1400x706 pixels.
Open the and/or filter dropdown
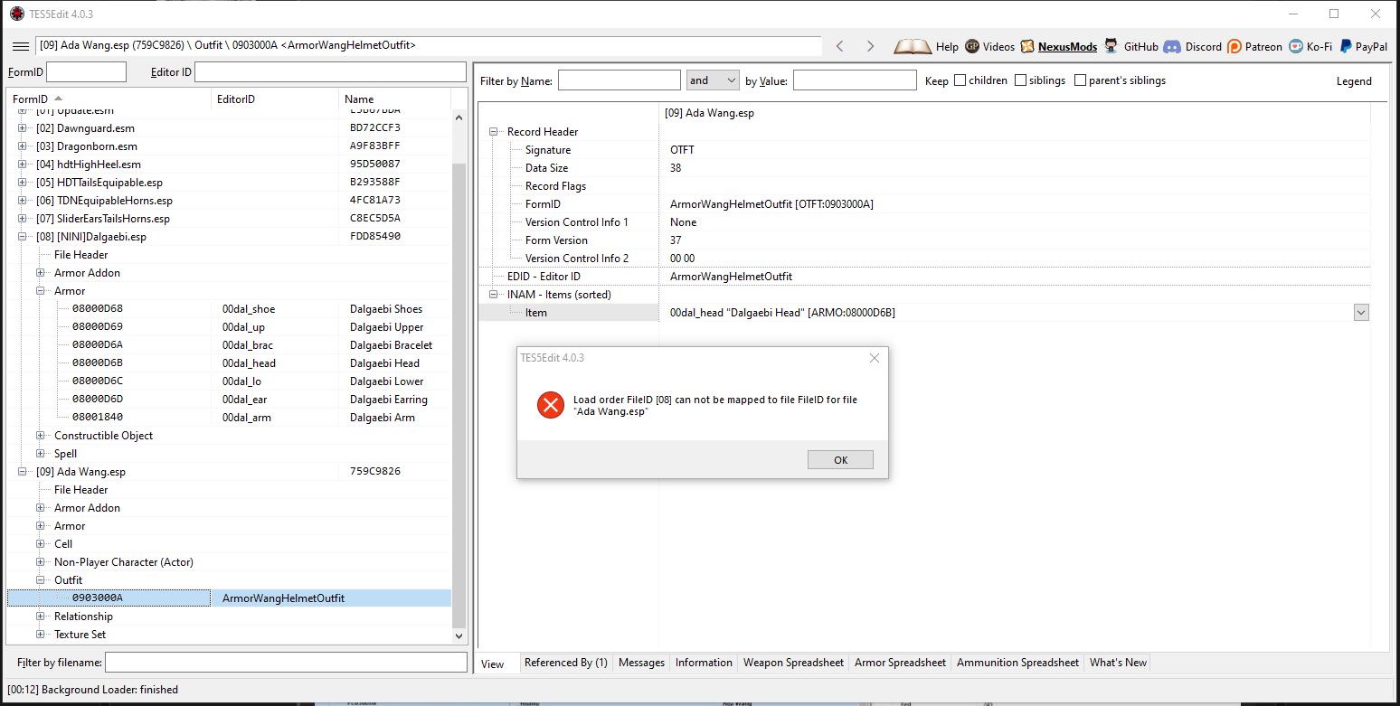click(x=713, y=80)
